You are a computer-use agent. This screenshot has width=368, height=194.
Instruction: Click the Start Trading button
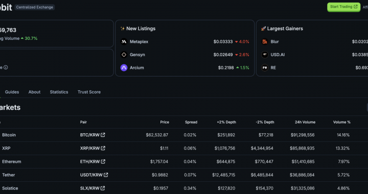tap(343, 7)
